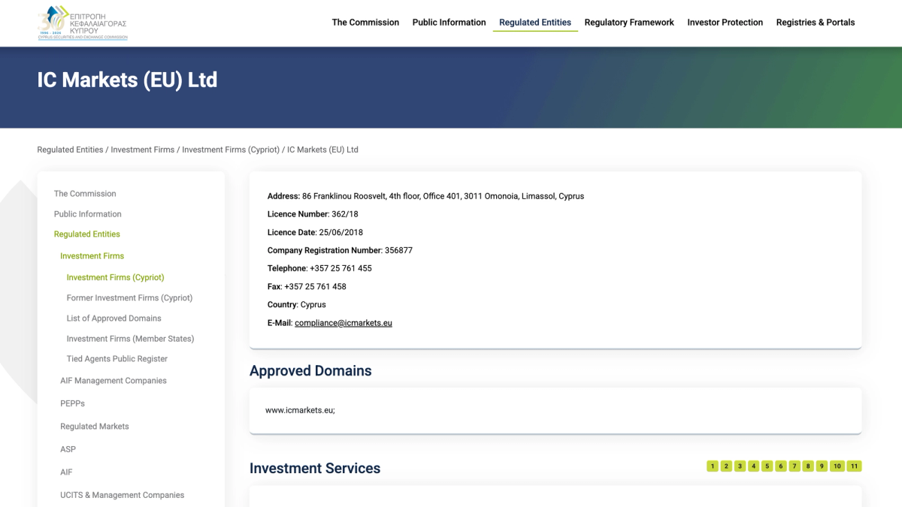
Task: Click Investment Services badge number 11
Action: coord(854,466)
